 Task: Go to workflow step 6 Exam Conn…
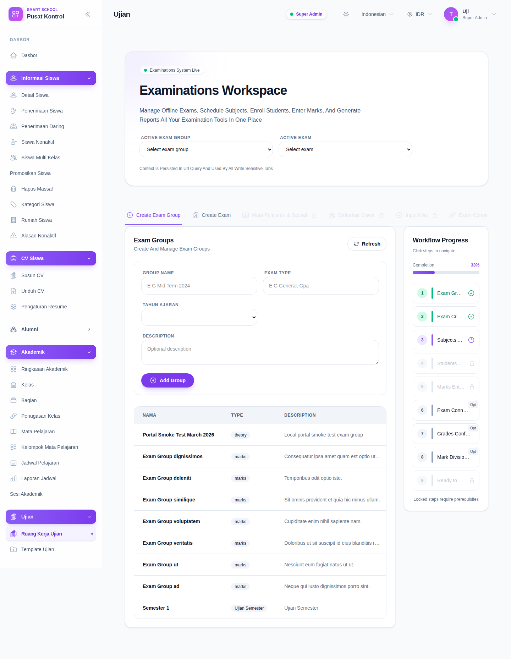pyautogui.click(x=446, y=410)
